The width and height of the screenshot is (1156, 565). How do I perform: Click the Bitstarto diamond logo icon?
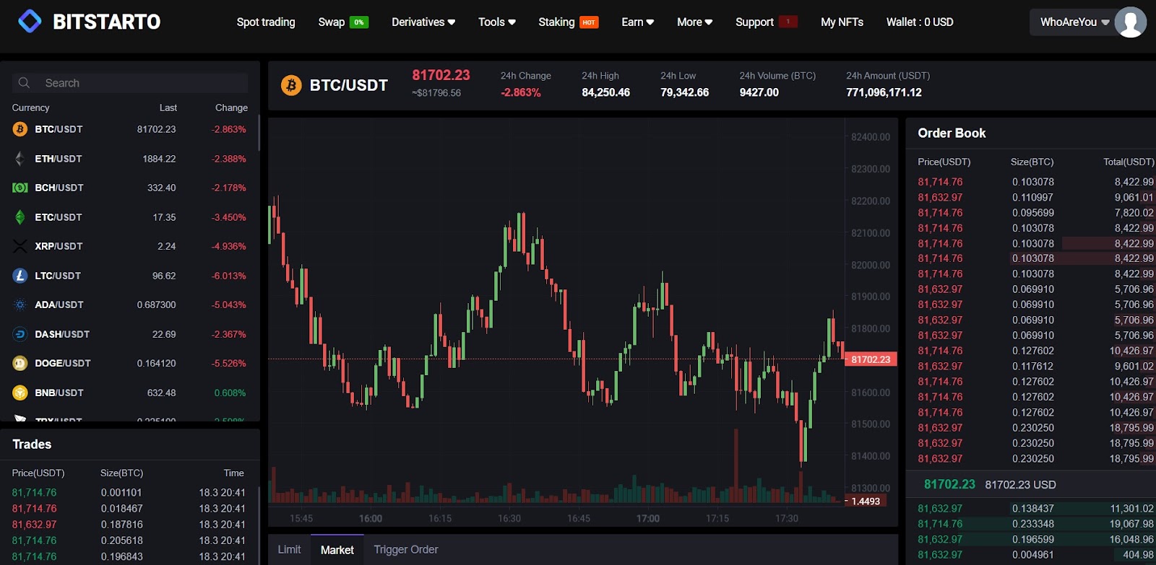30,22
